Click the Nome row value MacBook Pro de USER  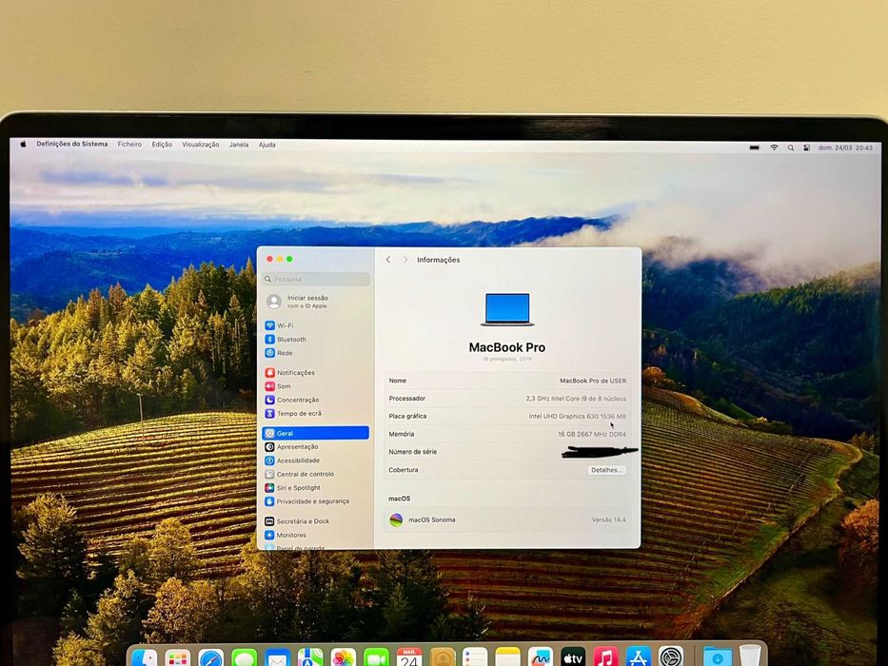[593, 381]
